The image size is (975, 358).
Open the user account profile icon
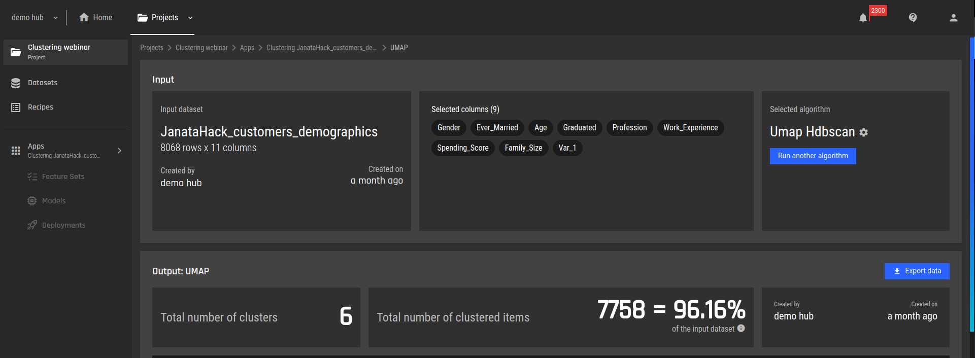(954, 18)
